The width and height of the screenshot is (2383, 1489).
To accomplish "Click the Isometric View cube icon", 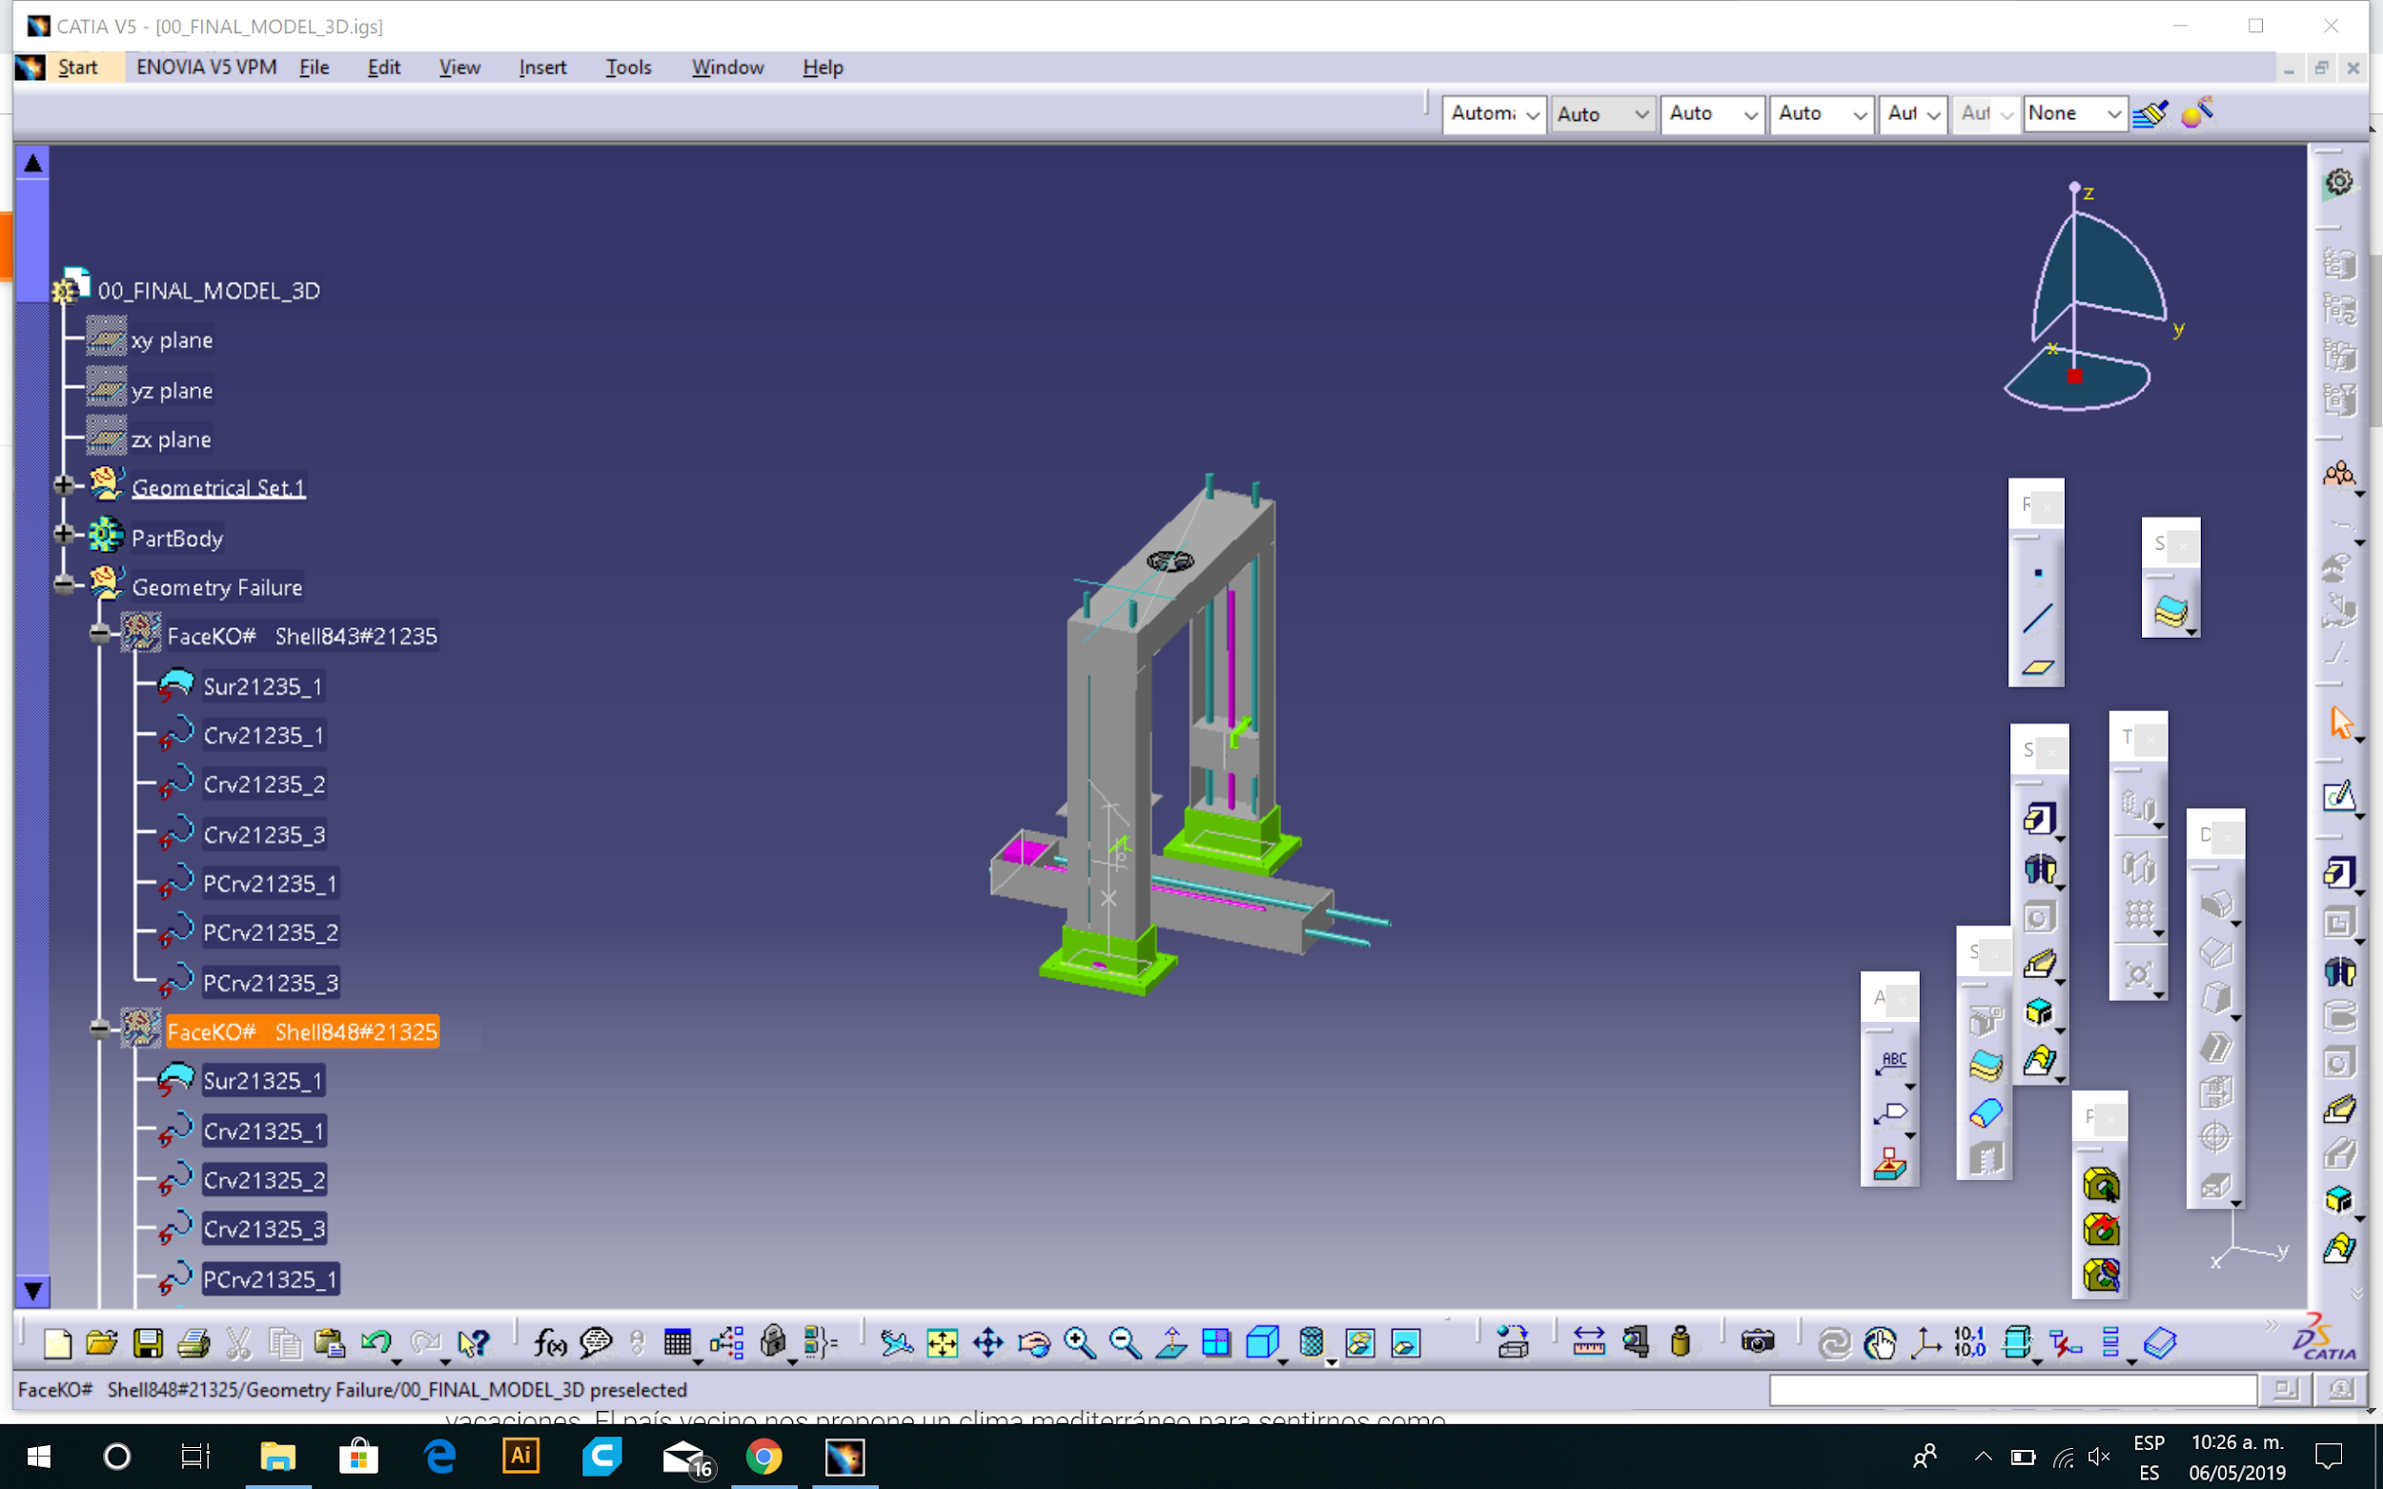I will (1261, 1343).
